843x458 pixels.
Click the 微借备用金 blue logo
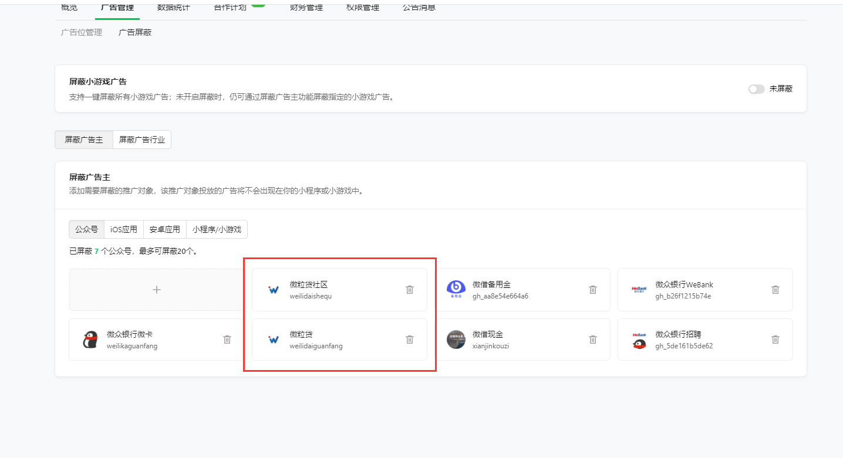[456, 290]
